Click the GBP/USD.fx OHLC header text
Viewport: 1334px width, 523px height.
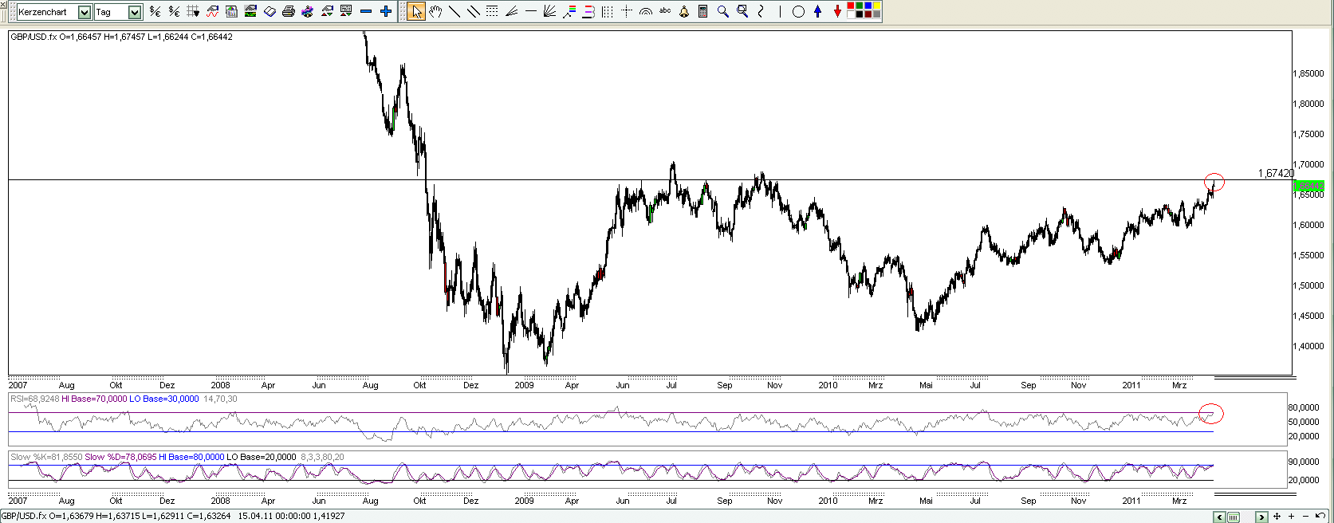(121, 37)
